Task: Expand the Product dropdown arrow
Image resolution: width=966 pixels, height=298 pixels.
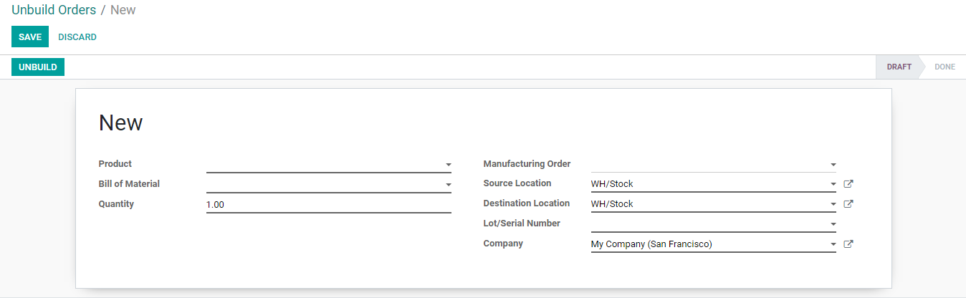Action: coord(449,165)
